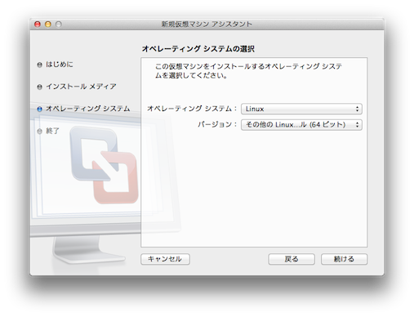Click the インストール メディア step bullet icon
Image resolution: width=414 pixels, height=317 pixels.
40,87
